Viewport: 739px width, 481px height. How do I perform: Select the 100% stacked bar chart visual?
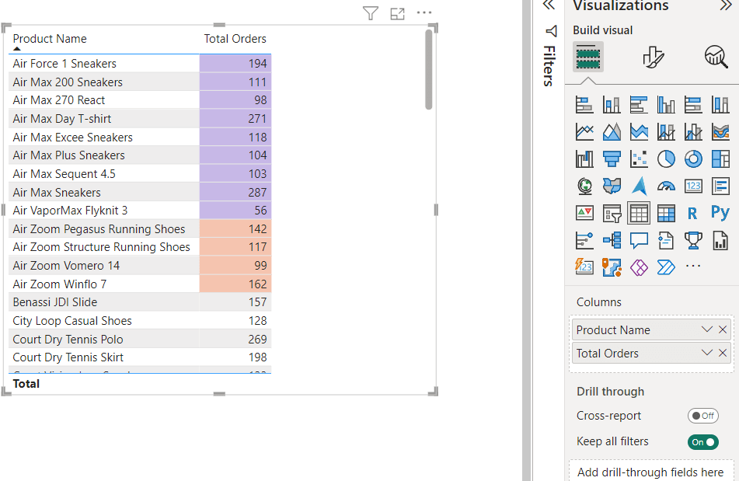[x=693, y=105]
